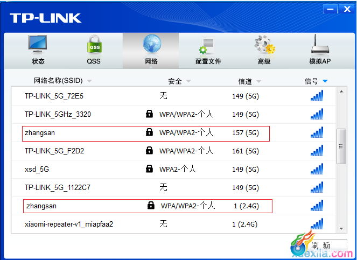Image resolution: width=357 pixels, height=260 pixels.
Task: Switch to the 状态 tab label
Action: 38,61
